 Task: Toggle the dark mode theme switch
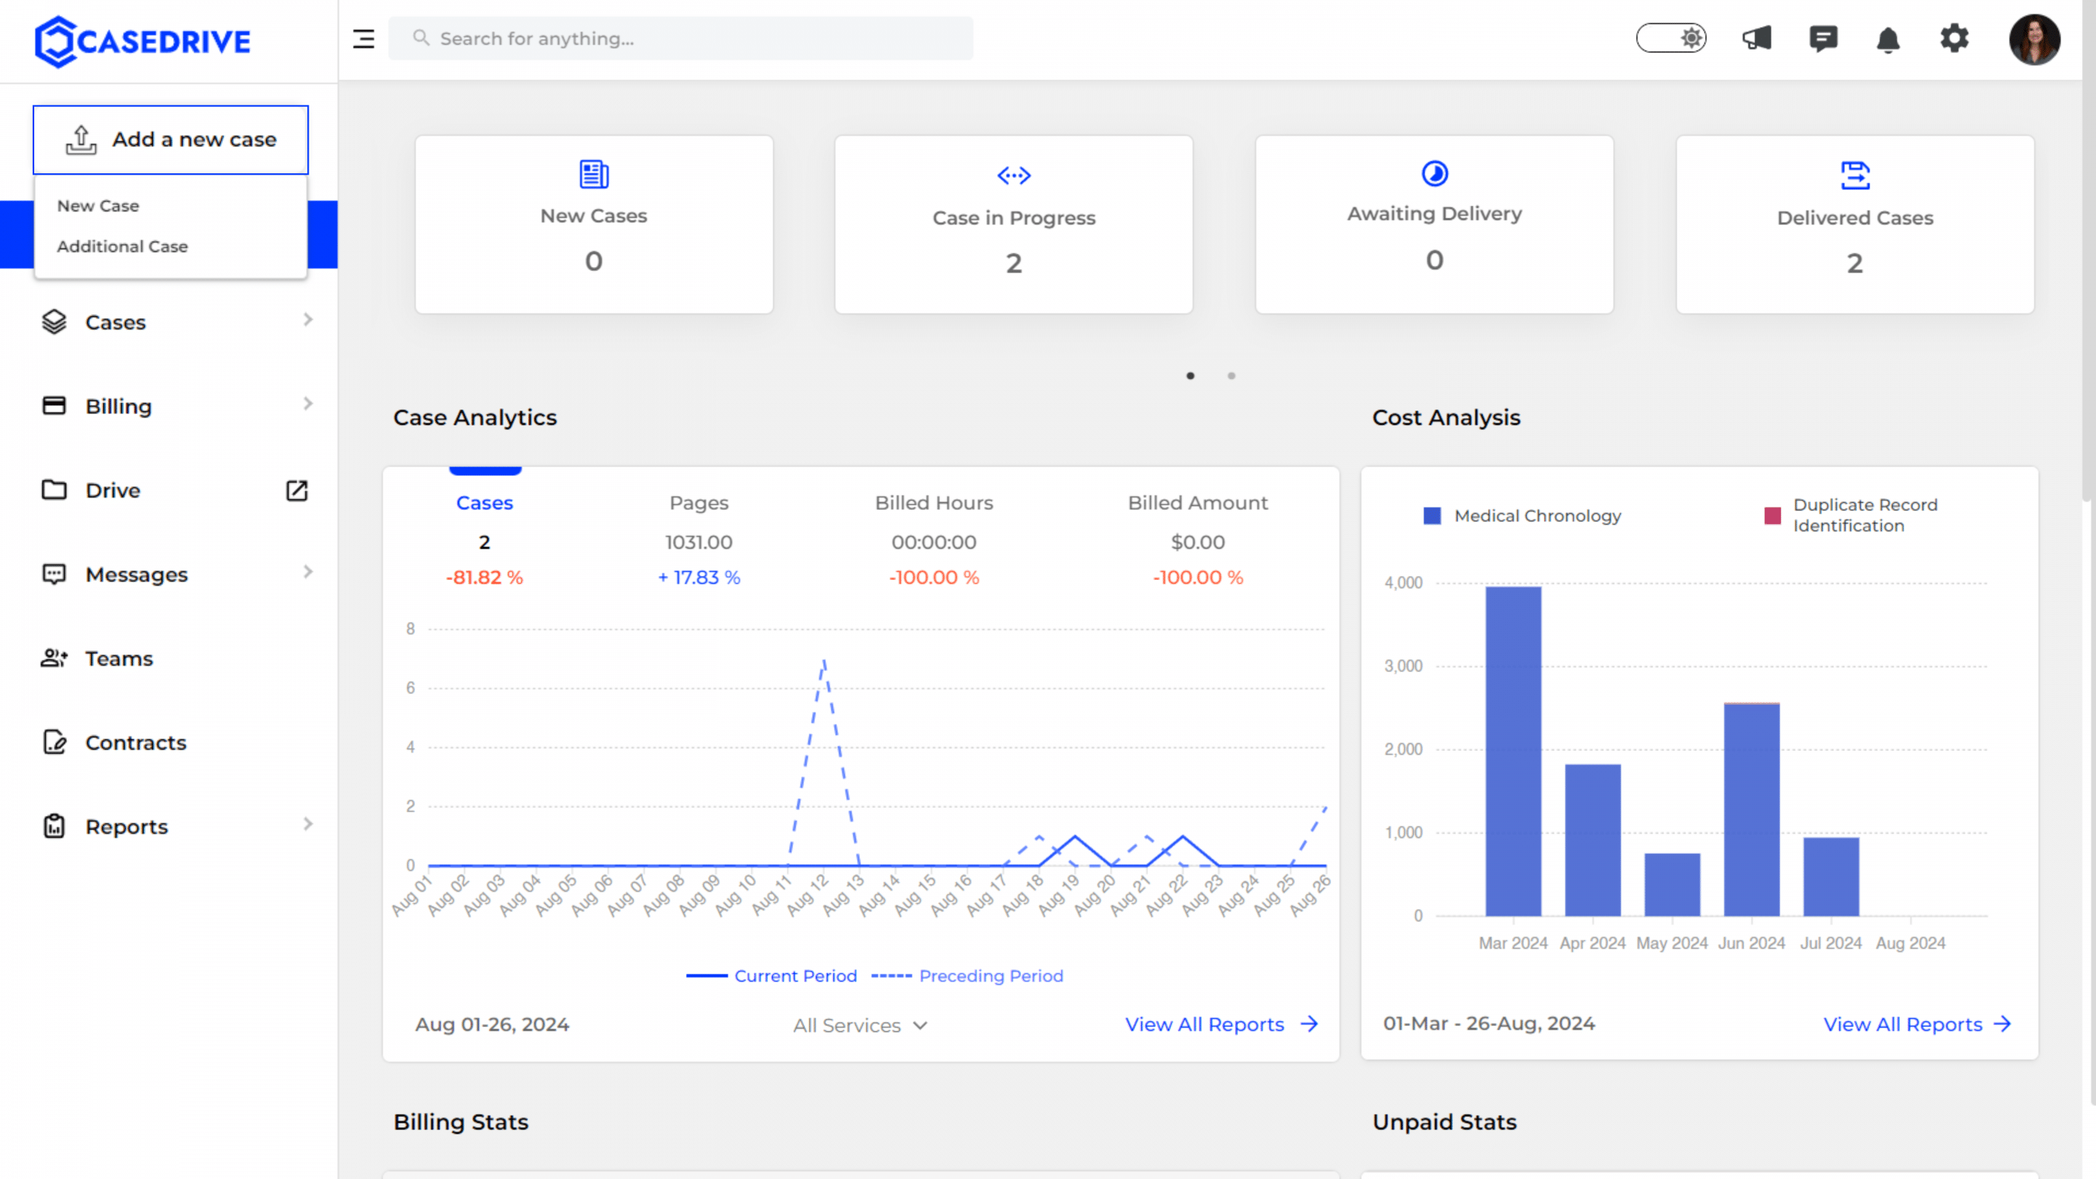(x=1671, y=39)
